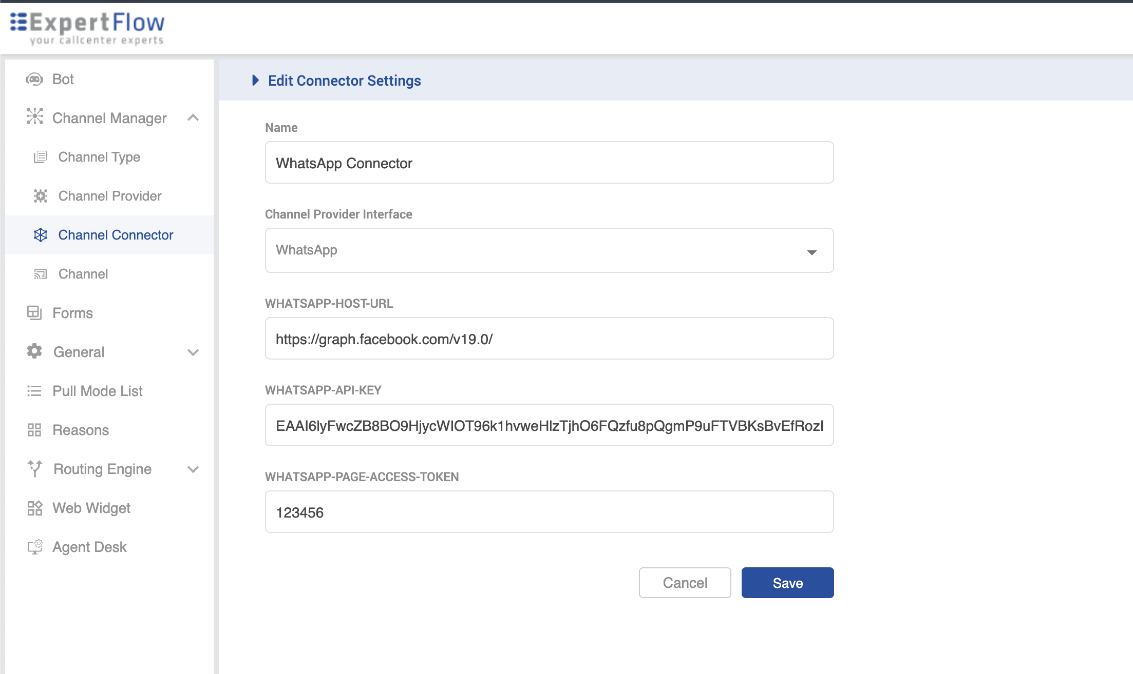Collapse the Edit Connector Settings triangle
Viewport: 1133px width, 674px height.
[255, 80]
